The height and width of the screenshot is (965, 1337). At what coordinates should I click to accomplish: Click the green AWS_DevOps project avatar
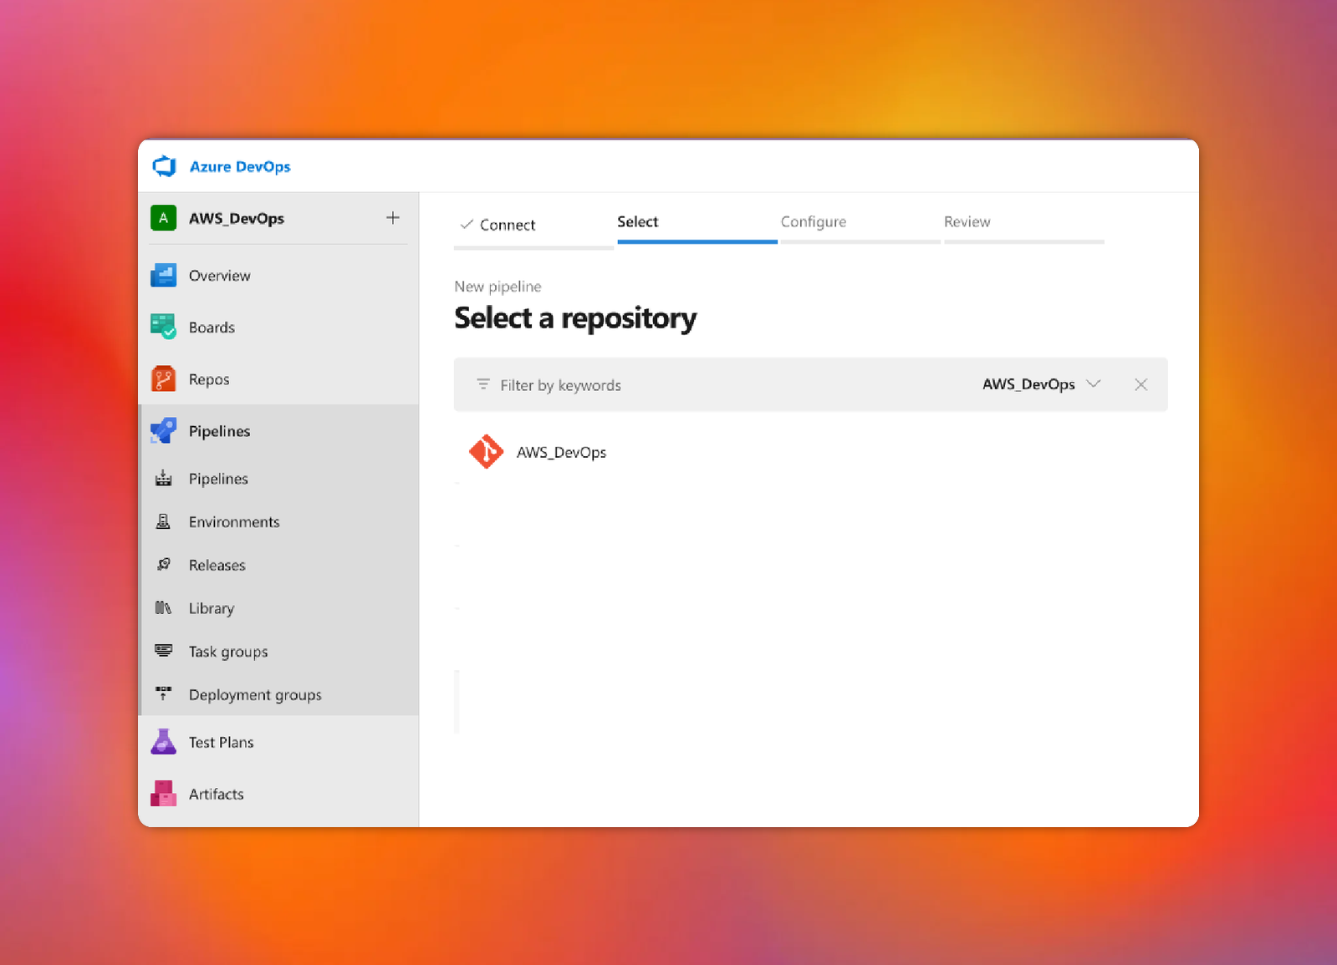point(163,218)
